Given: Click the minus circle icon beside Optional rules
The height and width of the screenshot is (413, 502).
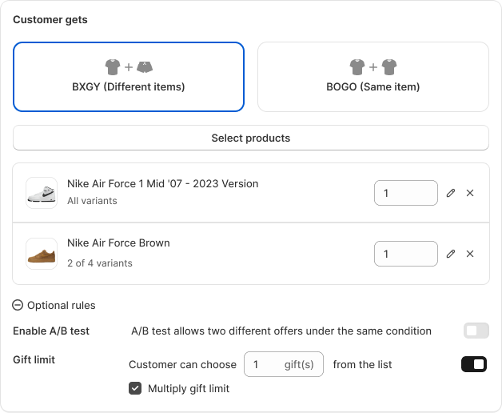Looking at the screenshot, I should pos(18,305).
